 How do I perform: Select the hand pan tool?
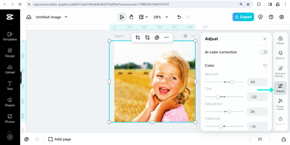tap(131, 17)
